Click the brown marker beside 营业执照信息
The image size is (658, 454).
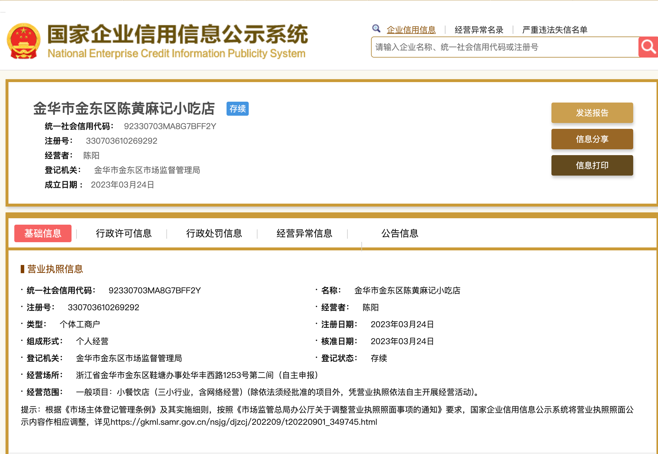(22, 269)
